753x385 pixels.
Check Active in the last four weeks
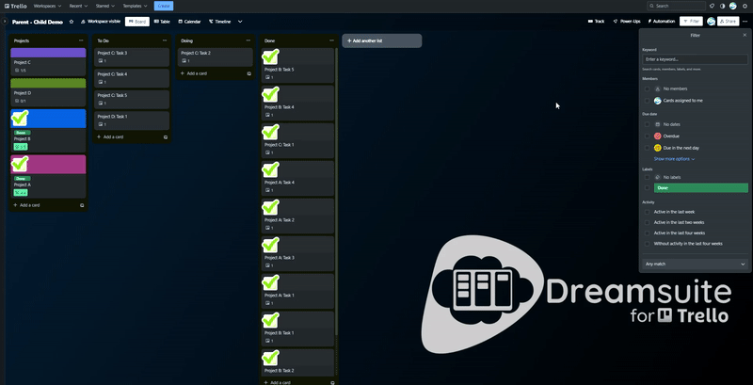click(647, 233)
